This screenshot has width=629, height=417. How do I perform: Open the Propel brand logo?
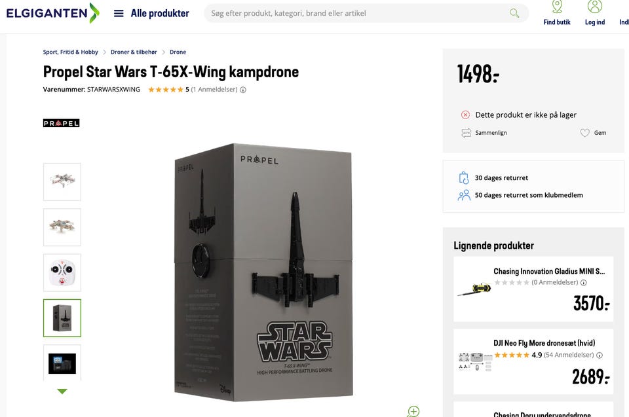[x=61, y=123]
